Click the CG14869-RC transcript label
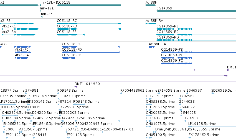Image resolution: width=236 pixels, height=139 pixels. tap(168, 32)
